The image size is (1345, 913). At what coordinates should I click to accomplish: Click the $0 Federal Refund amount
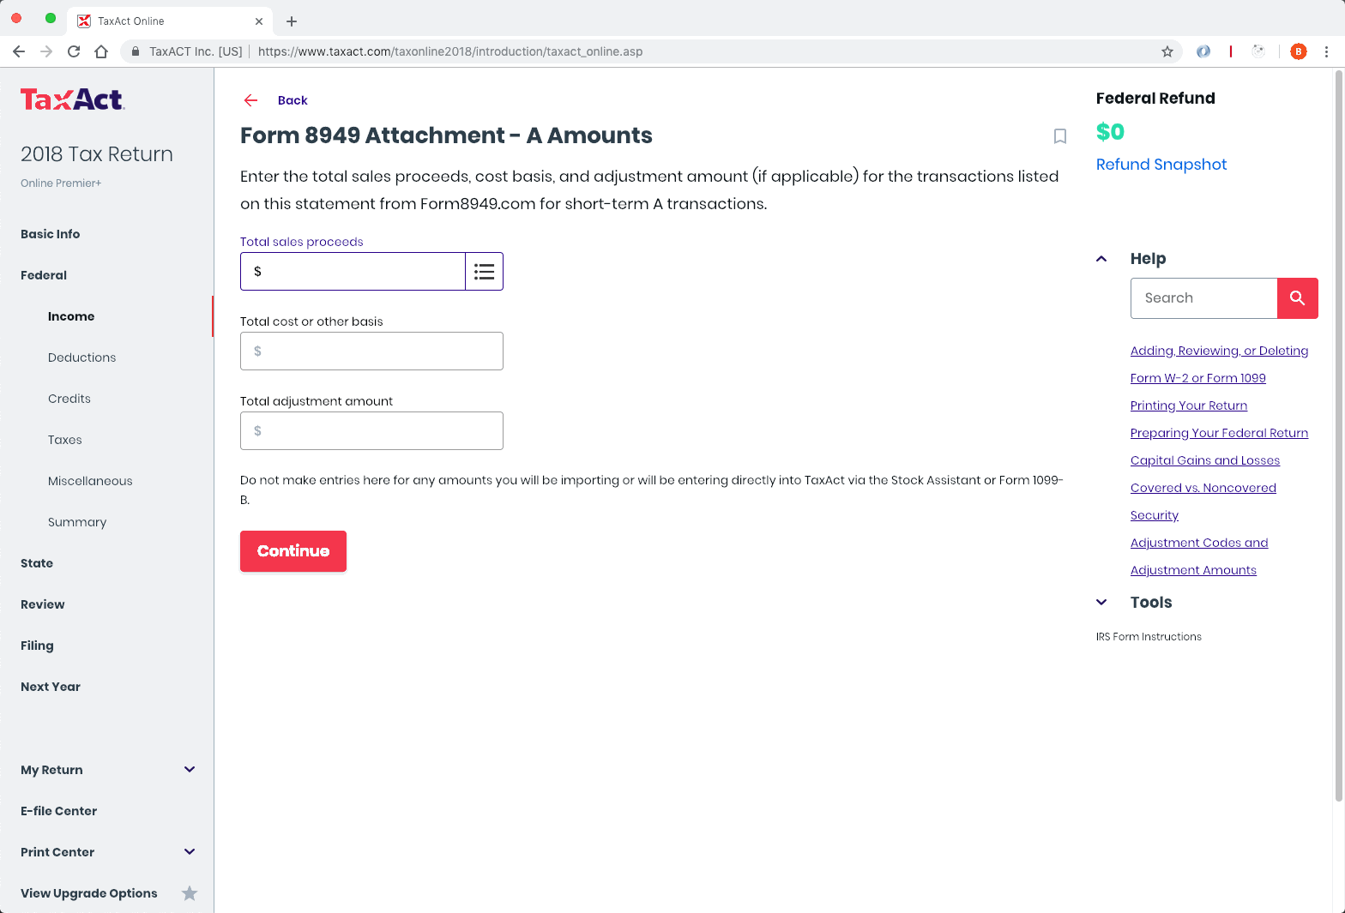click(1110, 132)
